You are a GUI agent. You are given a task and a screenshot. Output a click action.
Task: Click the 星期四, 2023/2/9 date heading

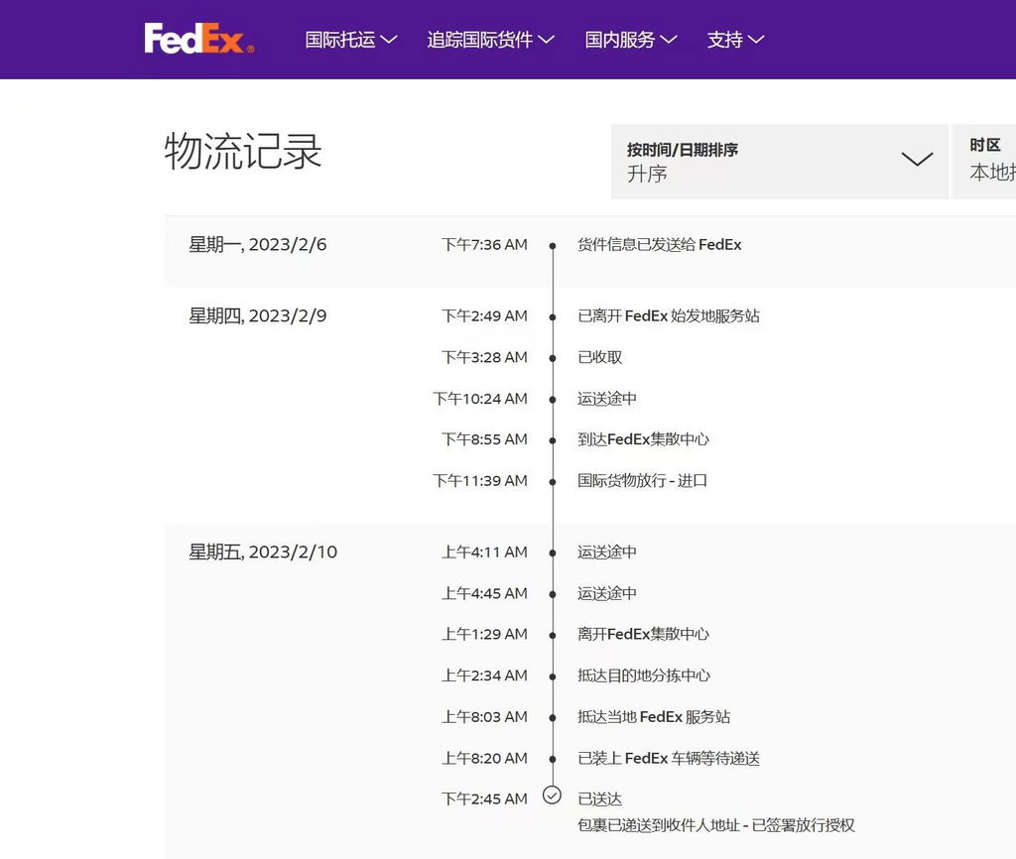click(x=257, y=315)
